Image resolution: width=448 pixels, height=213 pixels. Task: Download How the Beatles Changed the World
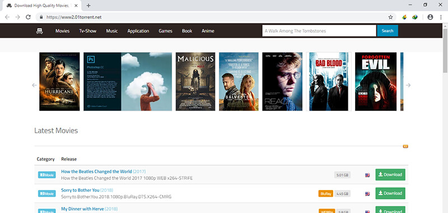click(390, 174)
